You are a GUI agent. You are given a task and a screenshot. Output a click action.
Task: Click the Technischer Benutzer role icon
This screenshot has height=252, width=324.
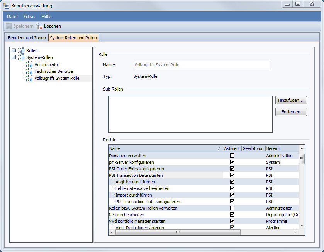29,71
